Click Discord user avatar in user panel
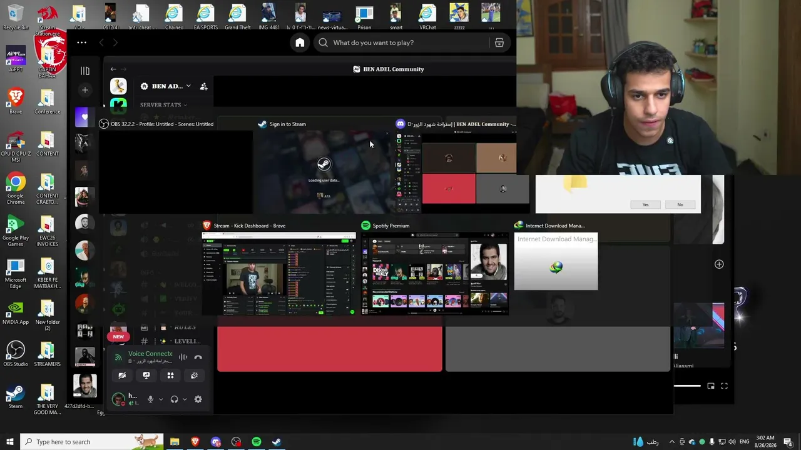This screenshot has height=450, width=801. (118, 399)
